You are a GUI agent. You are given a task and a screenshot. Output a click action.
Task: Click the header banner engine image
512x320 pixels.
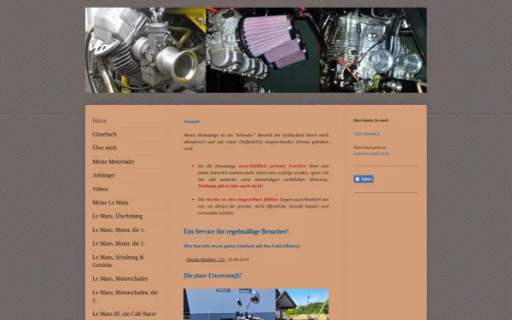click(256, 50)
